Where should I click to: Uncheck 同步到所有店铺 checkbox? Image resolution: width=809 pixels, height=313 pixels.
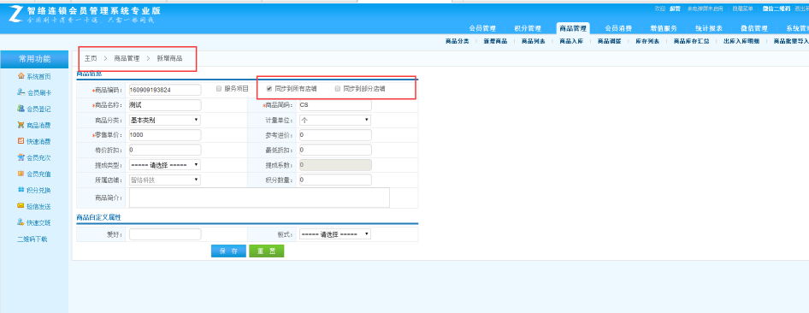269,89
